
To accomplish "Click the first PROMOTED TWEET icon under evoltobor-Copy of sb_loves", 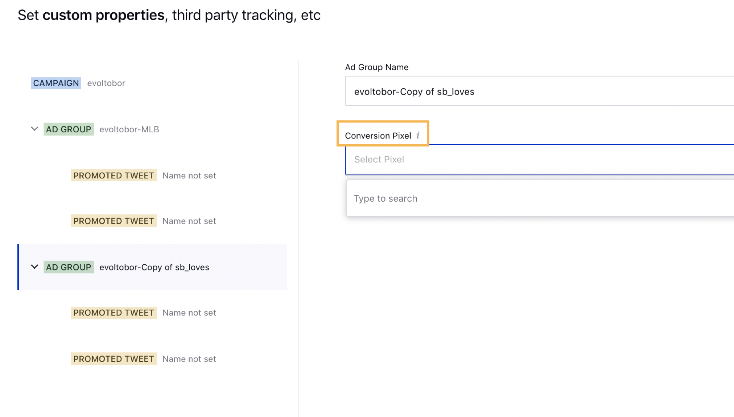I will click(113, 312).
